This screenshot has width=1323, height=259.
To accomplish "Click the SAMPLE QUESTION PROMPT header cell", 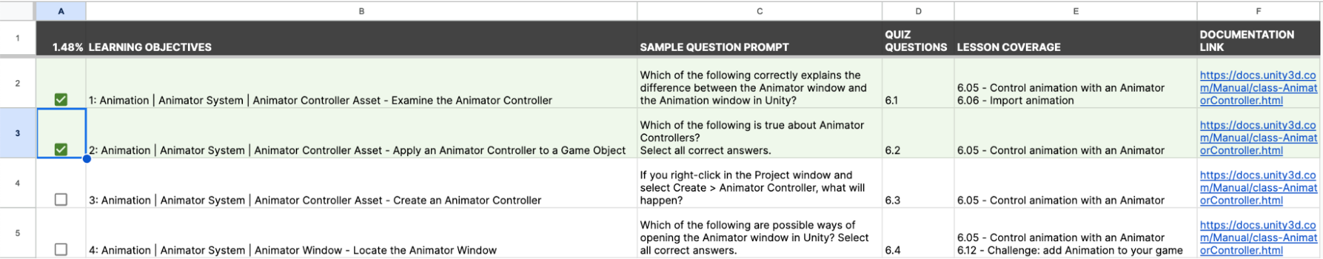I will pos(760,38).
